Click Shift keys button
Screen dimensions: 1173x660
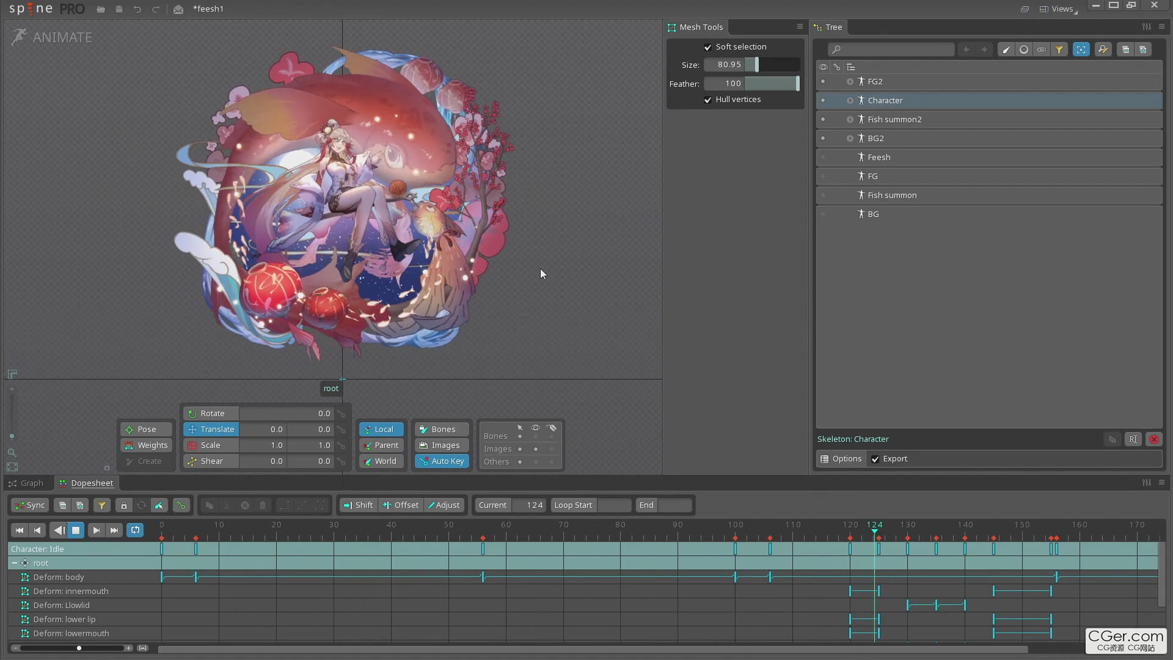click(358, 505)
